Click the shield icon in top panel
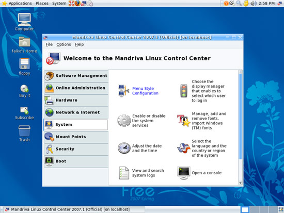The height and width of the screenshot is (213, 284). pyautogui.click(x=246, y=4)
